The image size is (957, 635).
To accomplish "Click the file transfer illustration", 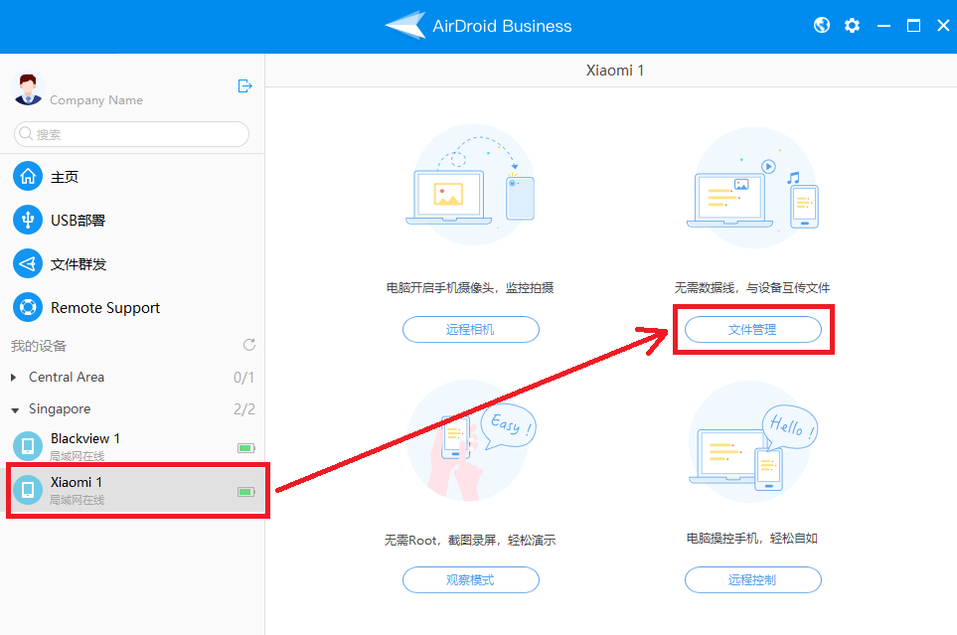I will point(752,188).
